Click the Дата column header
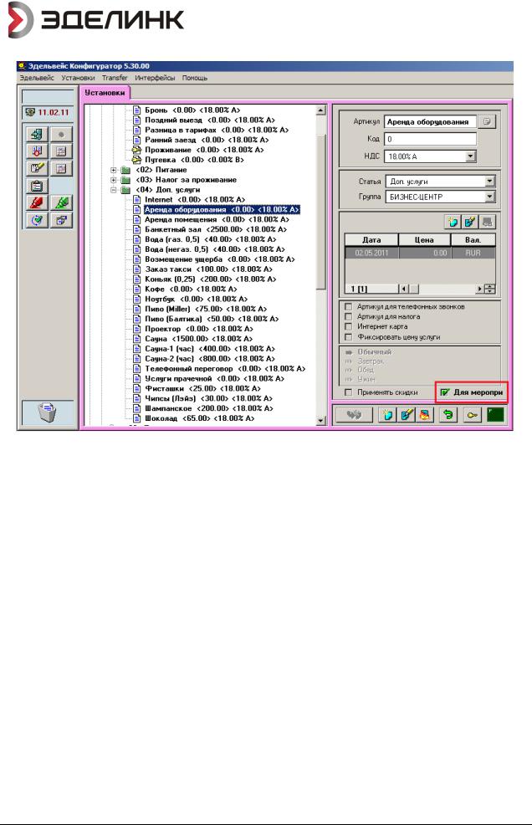Screen dimensions: 532x825 [371, 239]
